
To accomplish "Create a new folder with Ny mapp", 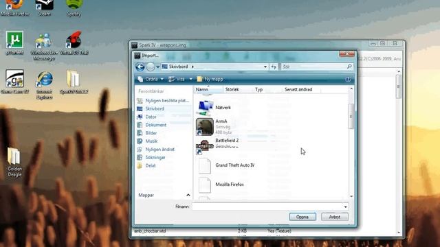I will pyautogui.click(x=210, y=80).
